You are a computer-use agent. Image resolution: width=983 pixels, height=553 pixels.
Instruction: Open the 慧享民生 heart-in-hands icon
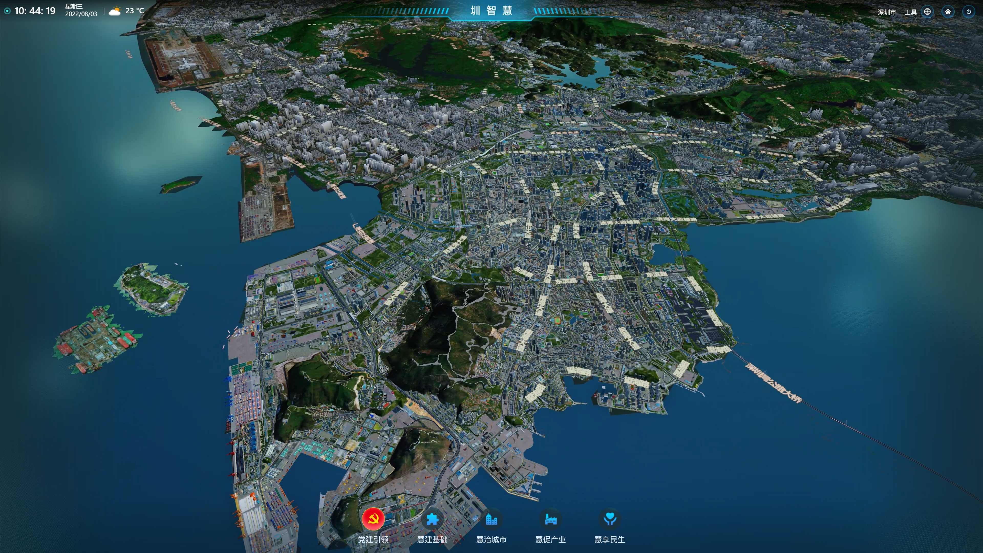coord(610,519)
